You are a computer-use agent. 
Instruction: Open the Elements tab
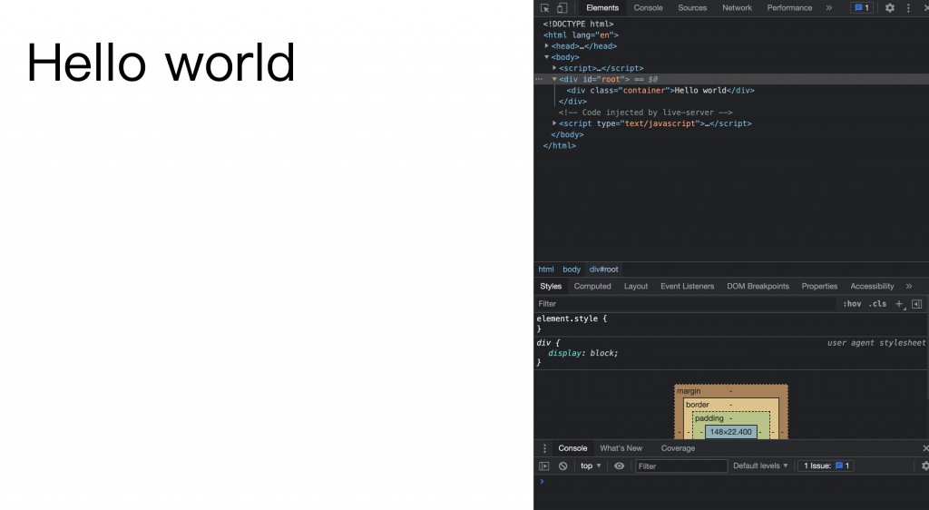pyautogui.click(x=602, y=7)
